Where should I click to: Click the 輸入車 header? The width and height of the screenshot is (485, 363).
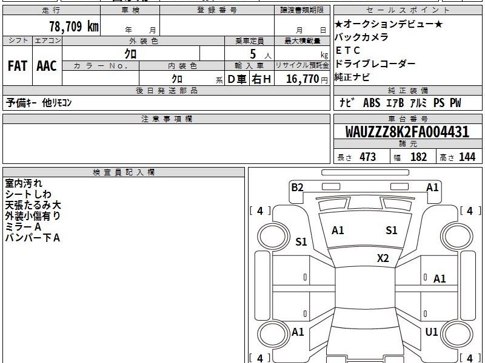[x=249, y=66]
